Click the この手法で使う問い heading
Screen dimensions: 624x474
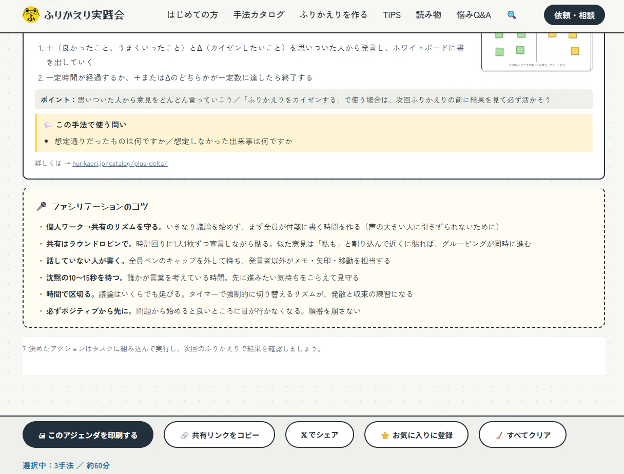[91, 125]
